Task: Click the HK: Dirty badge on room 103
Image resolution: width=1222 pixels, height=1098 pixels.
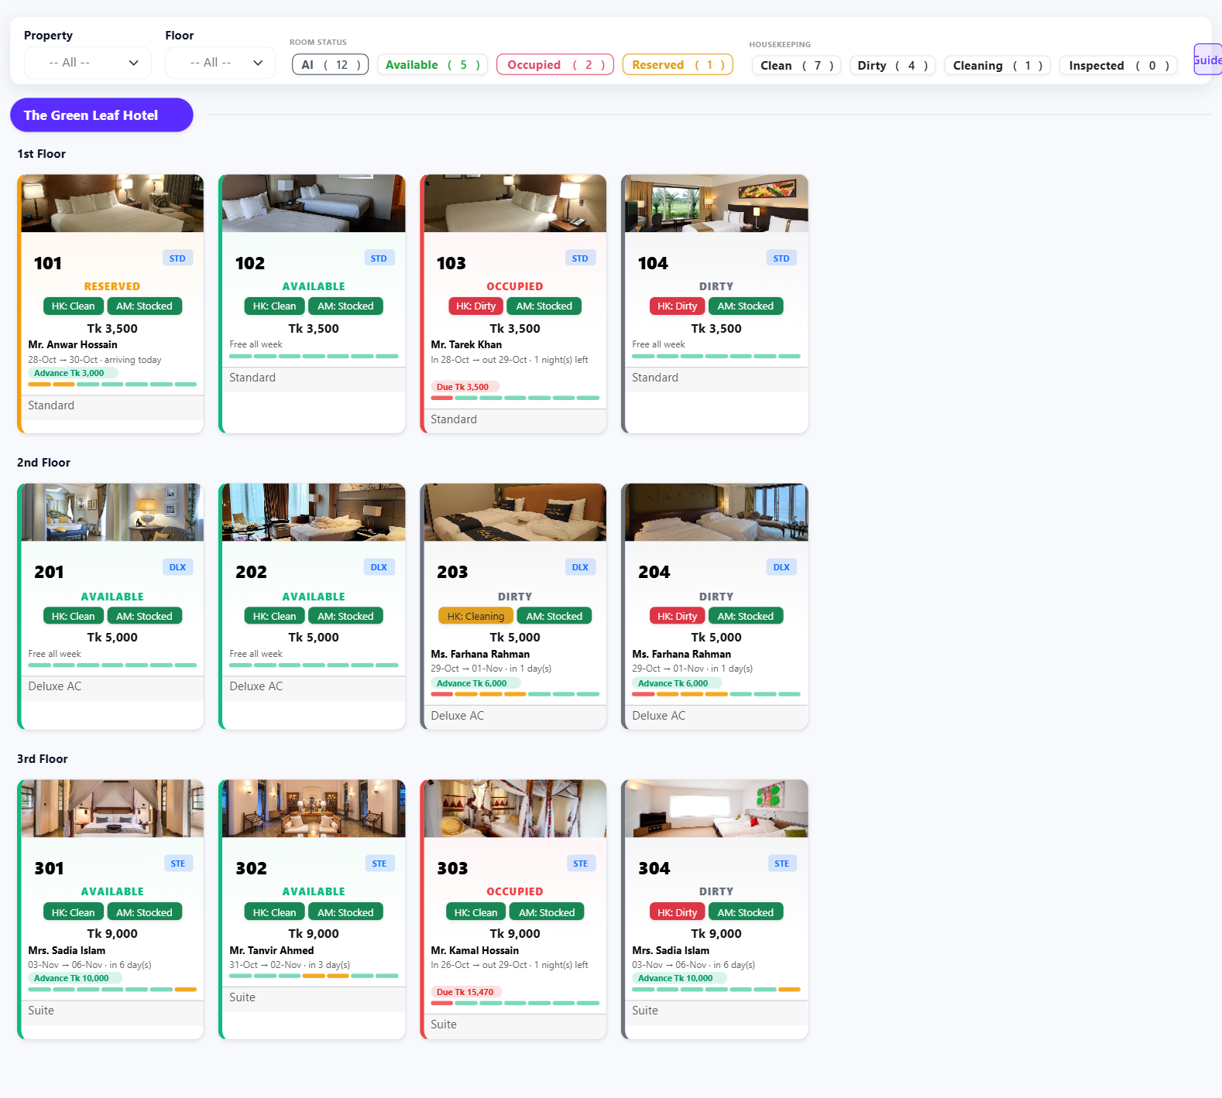Action: (475, 306)
